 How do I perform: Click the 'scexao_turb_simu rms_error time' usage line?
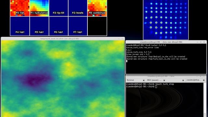142,47
